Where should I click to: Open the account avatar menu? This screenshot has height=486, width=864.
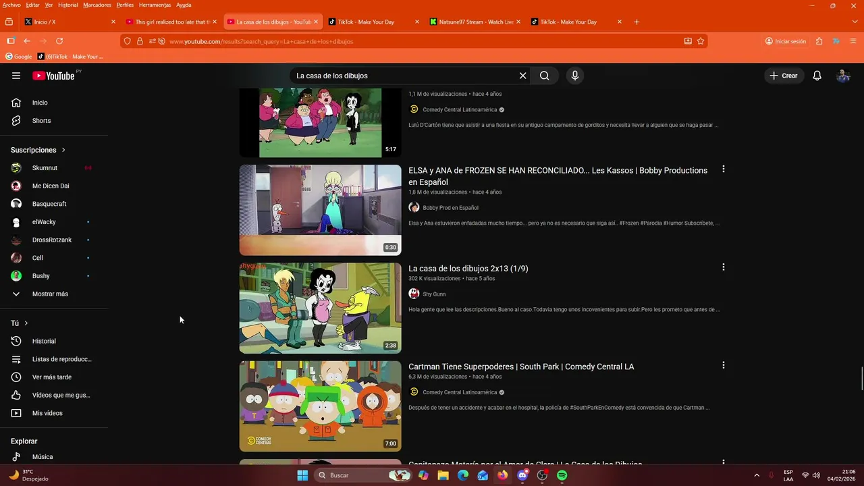843,76
